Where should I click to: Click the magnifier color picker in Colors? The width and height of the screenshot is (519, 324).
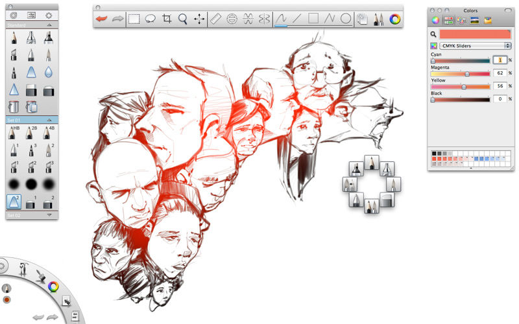pyautogui.click(x=433, y=34)
